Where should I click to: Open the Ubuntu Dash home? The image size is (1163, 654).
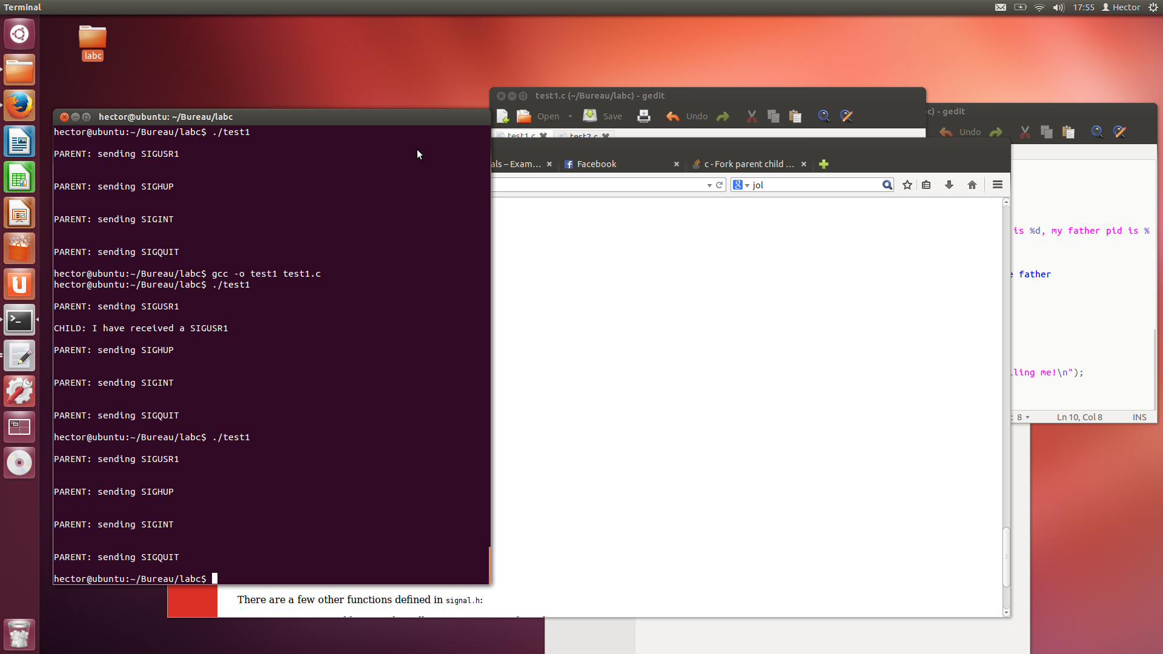coord(19,34)
